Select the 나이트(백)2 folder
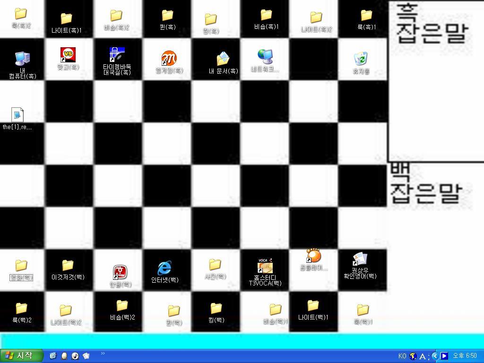The width and height of the screenshot is (484, 363). (66, 315)
